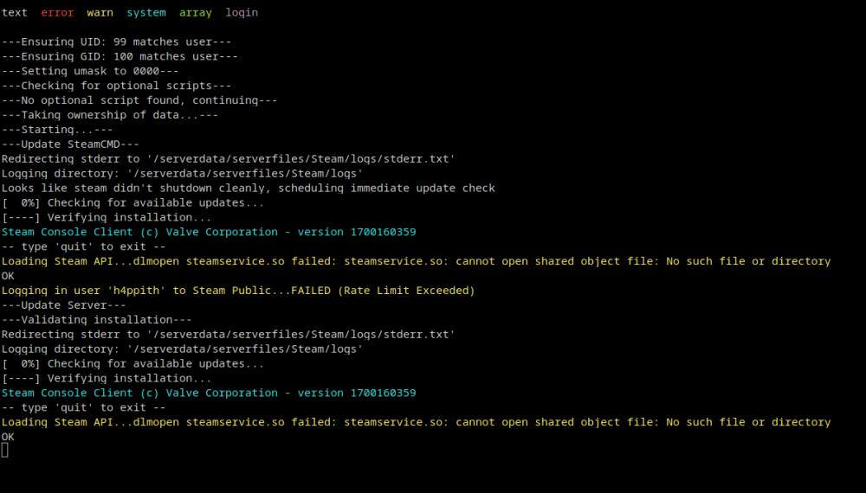This screenshot has height=493, width=866.
Task: Click the 'FAILED (Rate Limit Exceeded)' login line
Action: (x=238, y=291)
